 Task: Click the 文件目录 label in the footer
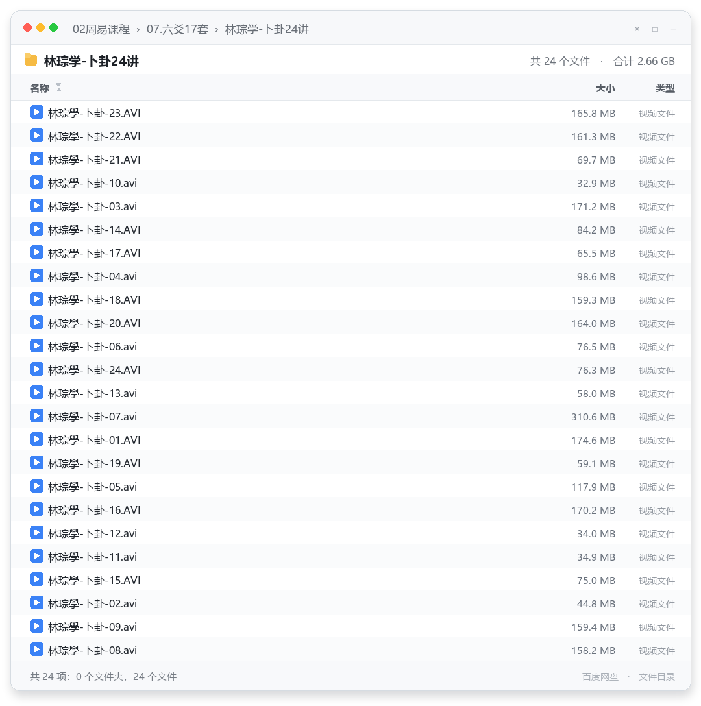pos(656,677)
